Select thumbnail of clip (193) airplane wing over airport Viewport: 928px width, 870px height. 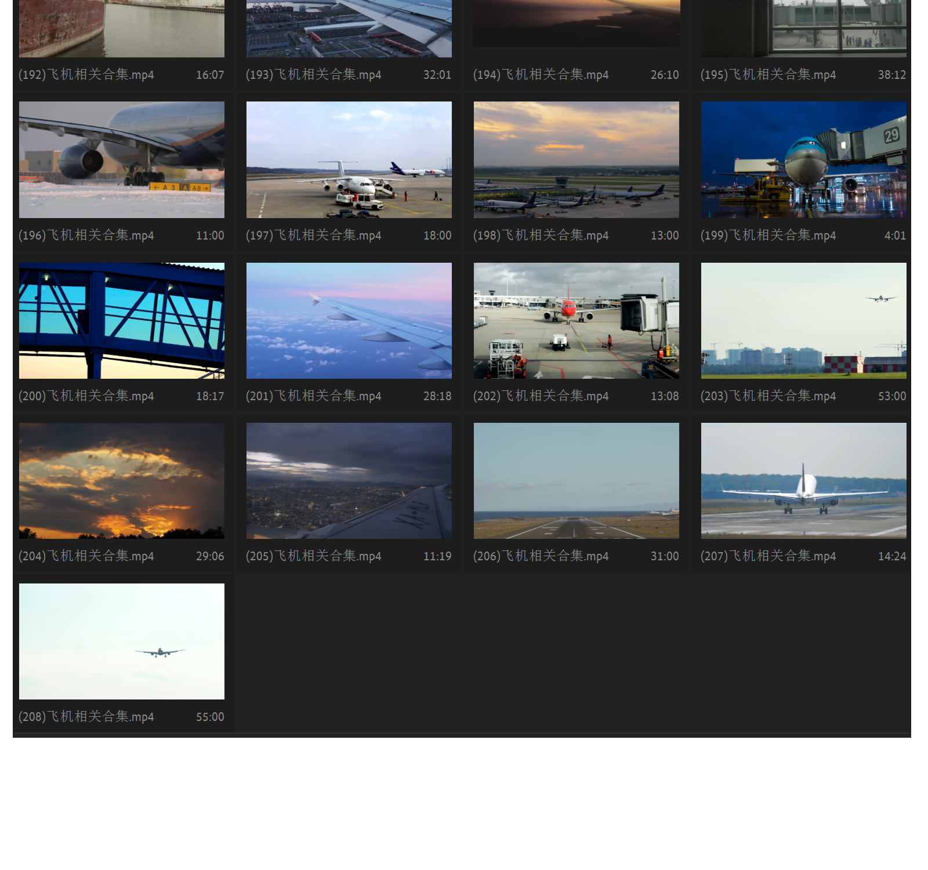pos(349,28)
